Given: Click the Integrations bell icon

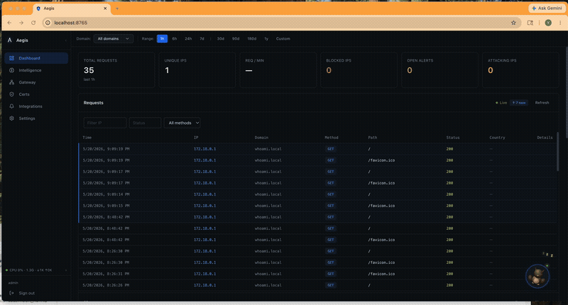Looking at the screenshot, I should 11,106.
